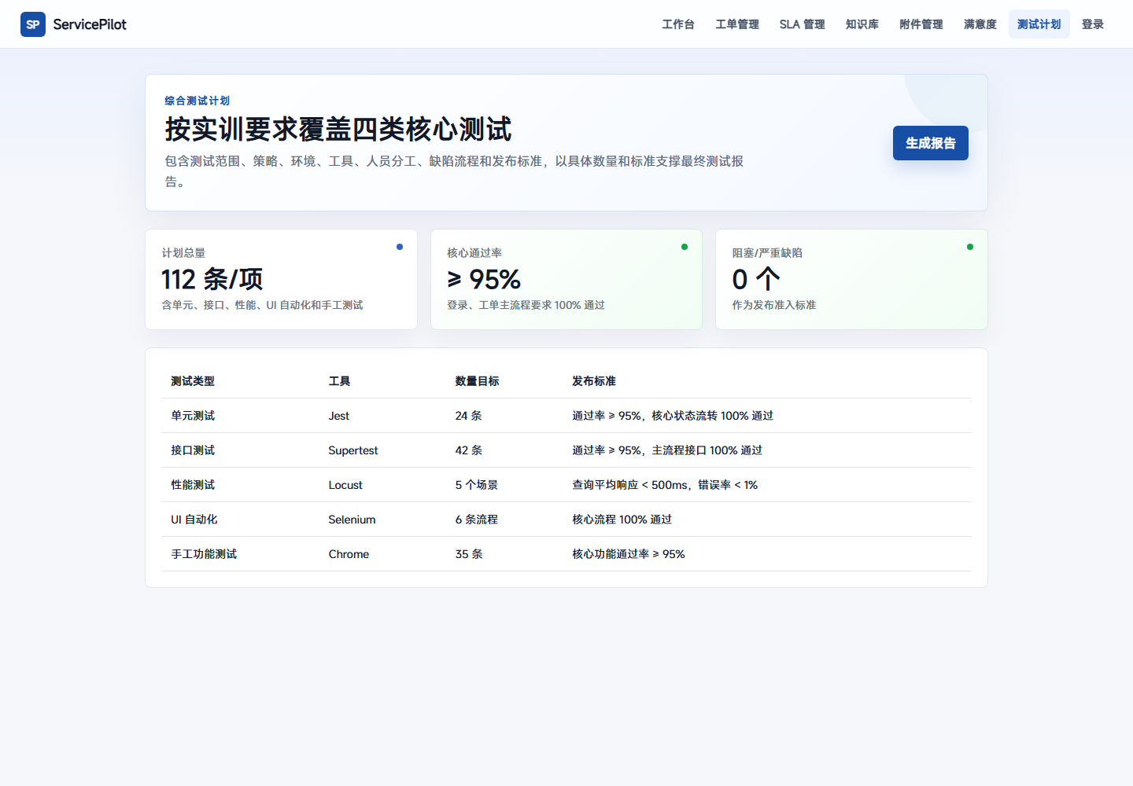This screenshot has width=1133, height=786.
Task: Click the green dot on 阻塞/严重缺陷 card
Action: pos(970,247)
